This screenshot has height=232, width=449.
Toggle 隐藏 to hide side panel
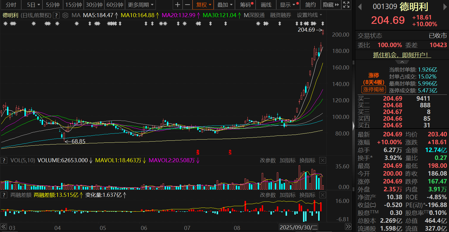coord(331,5)
